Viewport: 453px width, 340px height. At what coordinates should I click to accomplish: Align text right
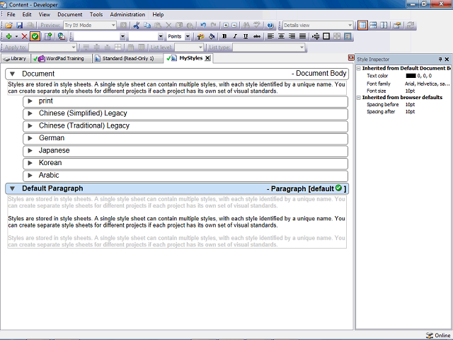coord(292,36)
